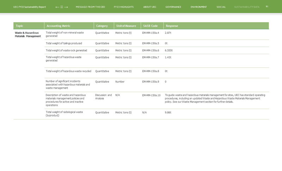Click the Topic column header
The image size is (282, 171).
(x=19, y=26)
